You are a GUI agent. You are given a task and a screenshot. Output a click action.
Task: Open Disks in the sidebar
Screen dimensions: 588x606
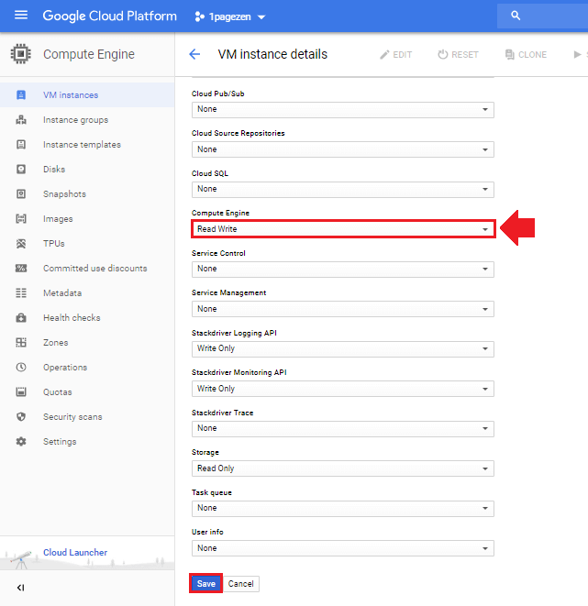click(x=54, y=170)
